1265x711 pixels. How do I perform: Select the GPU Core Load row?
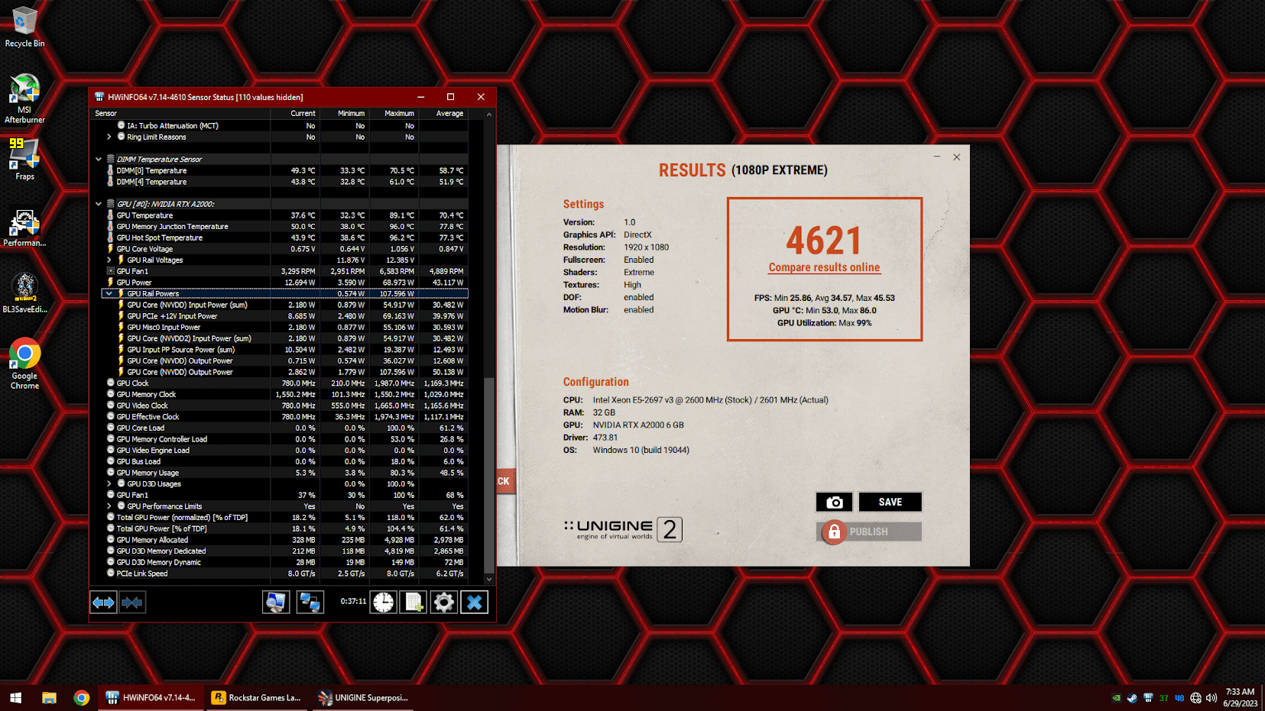pyautogui.click(x=280, y=428)
